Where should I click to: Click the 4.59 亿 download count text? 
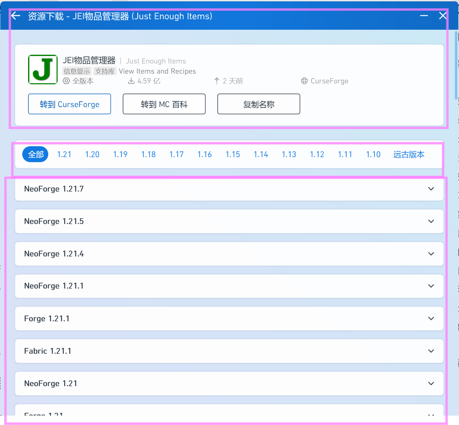tap(149, 81)
